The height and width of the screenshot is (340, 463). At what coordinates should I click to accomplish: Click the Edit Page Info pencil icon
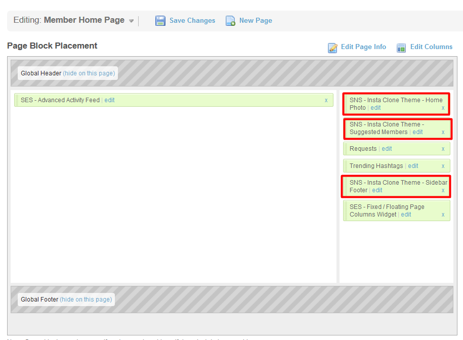(332, 48)
